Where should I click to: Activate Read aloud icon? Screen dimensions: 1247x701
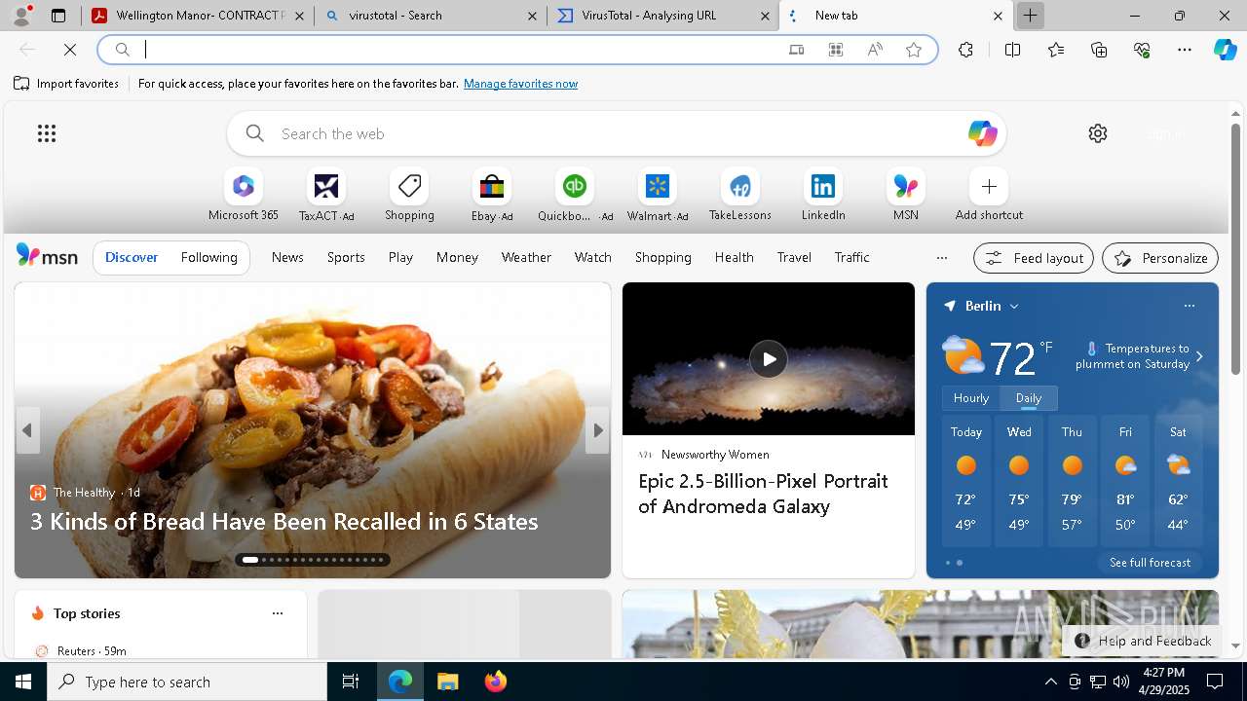(x=875, y=50)
